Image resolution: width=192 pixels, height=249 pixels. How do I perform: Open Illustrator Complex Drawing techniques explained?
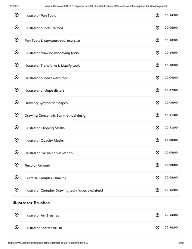click(x=63, y=190)
